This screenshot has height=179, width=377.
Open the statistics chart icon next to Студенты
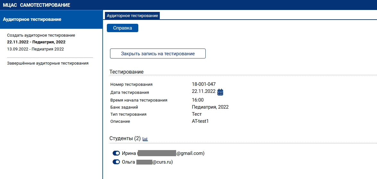coord(145,139)
